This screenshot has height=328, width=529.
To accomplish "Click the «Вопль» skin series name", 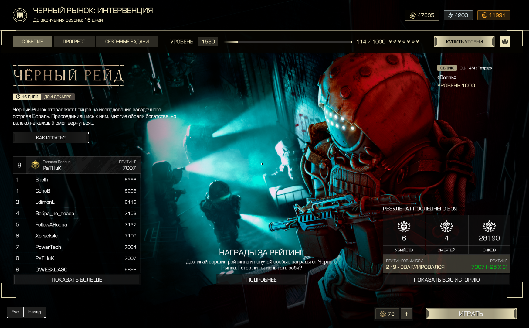I will 447,77.
